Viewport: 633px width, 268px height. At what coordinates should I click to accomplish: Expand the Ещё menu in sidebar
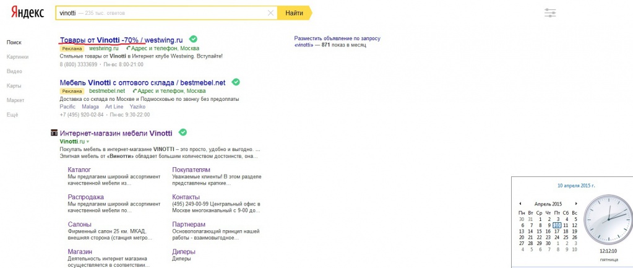(12, 115)
